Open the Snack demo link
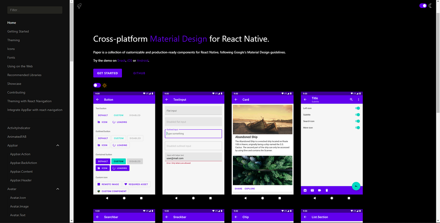Viewport: 440px width, 223px height. (121, 60)
